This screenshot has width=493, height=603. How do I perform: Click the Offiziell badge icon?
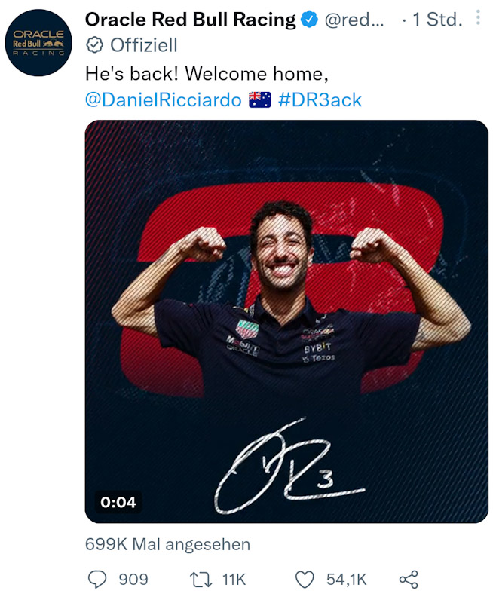coord(94,45)
